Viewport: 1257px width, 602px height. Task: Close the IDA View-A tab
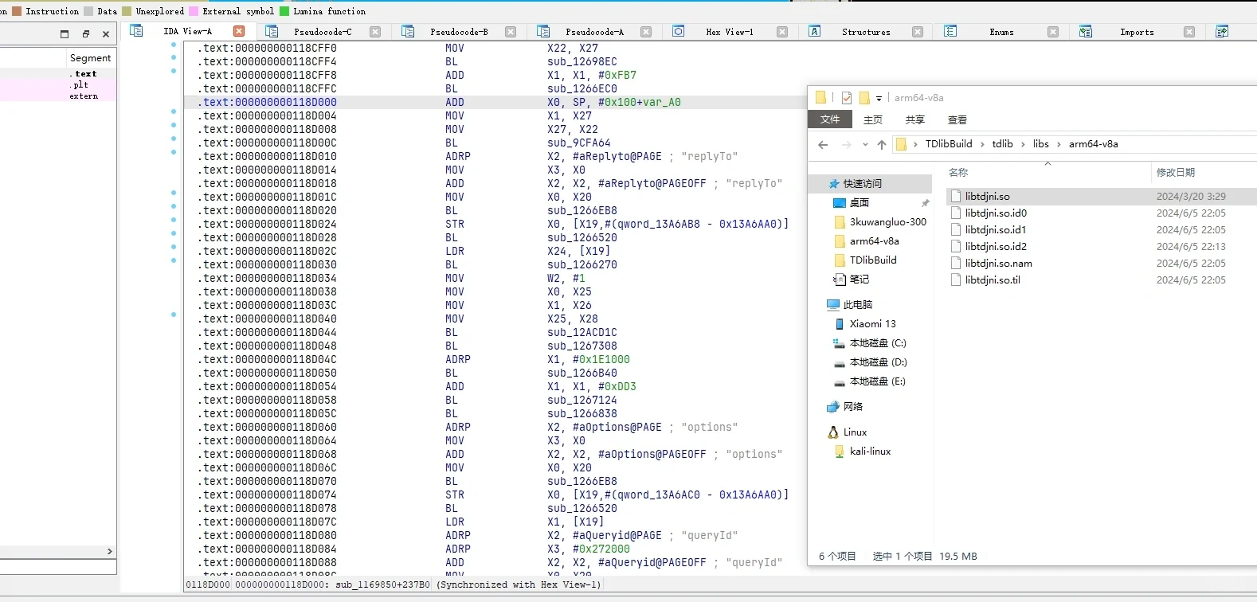(239, 31)
